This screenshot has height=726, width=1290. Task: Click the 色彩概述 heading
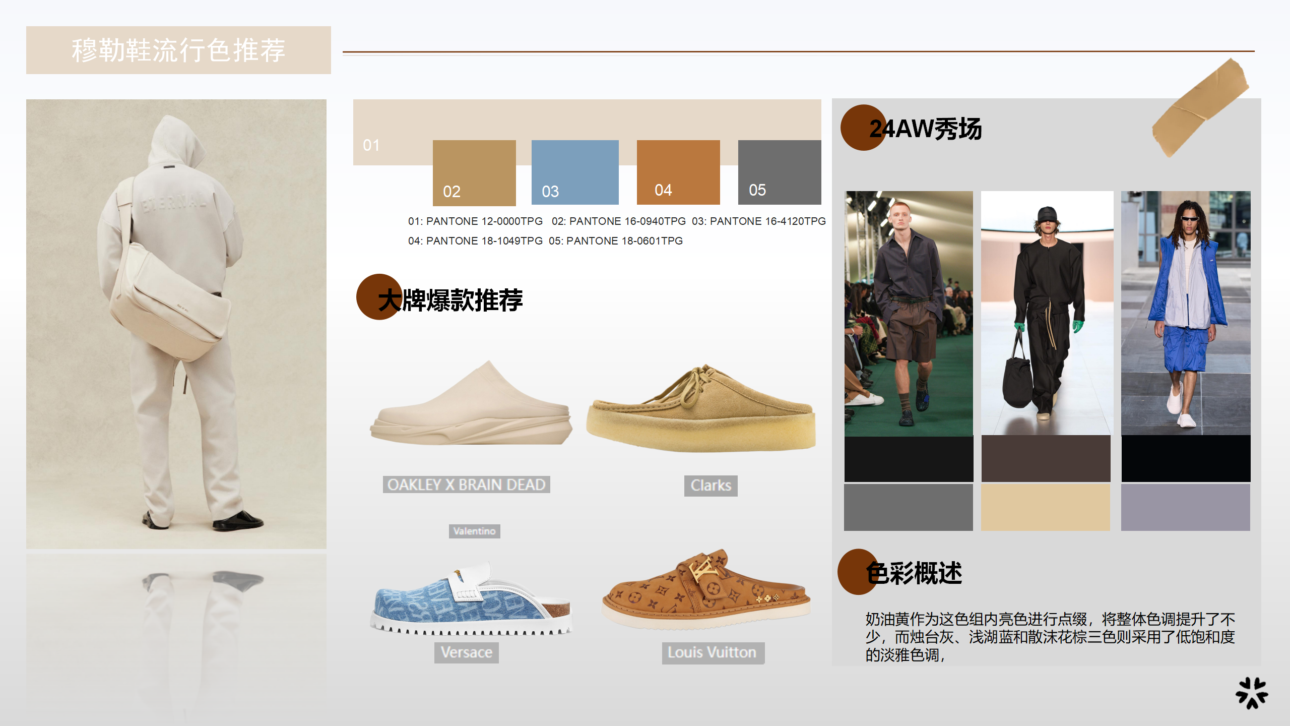click(x=914, y=573)
